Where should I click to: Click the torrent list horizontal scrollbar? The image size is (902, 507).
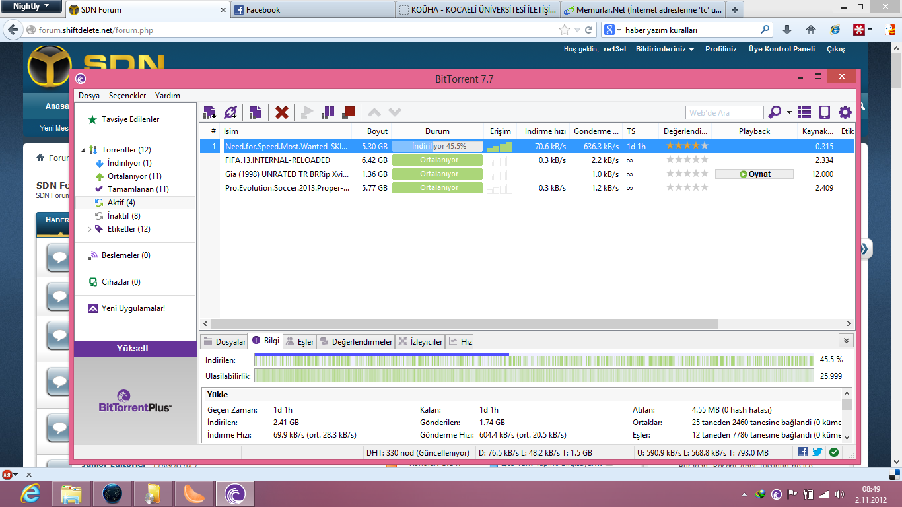[464, 324]
